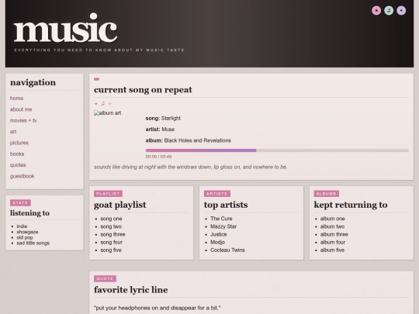Viewport: 419px width, 314px height.
Task: Click the QUOTE tag label
Action: pyautogui.click(x=105, y=279)
